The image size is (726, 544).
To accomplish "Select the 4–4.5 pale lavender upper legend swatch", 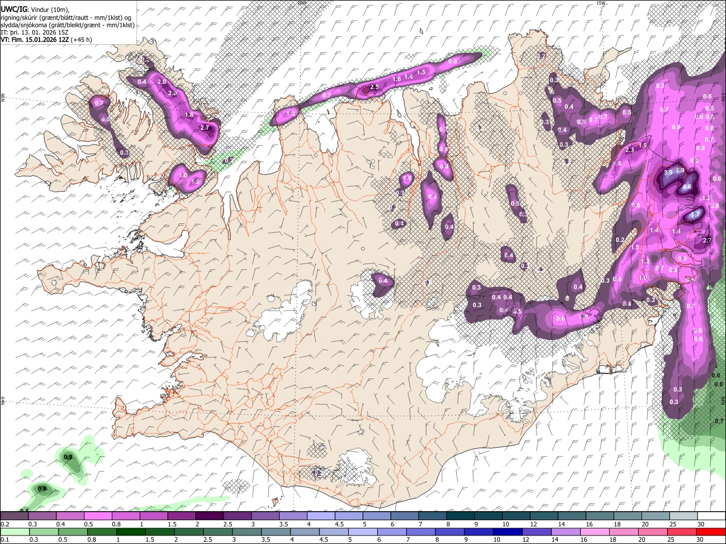I will [x=321, y=516].
